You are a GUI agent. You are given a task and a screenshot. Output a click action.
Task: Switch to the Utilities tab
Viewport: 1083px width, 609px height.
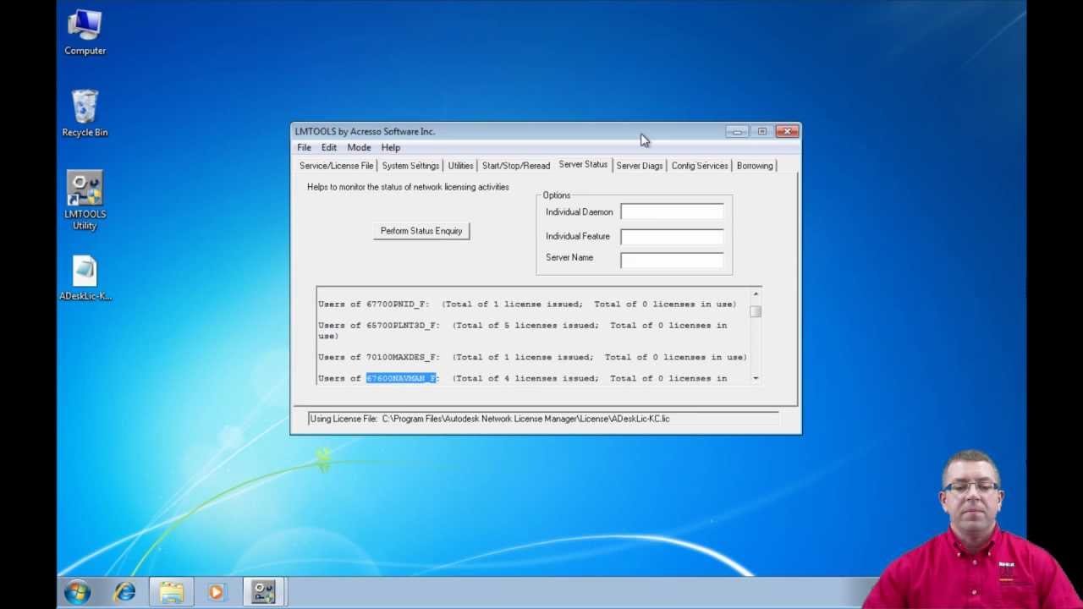[460, 166]
